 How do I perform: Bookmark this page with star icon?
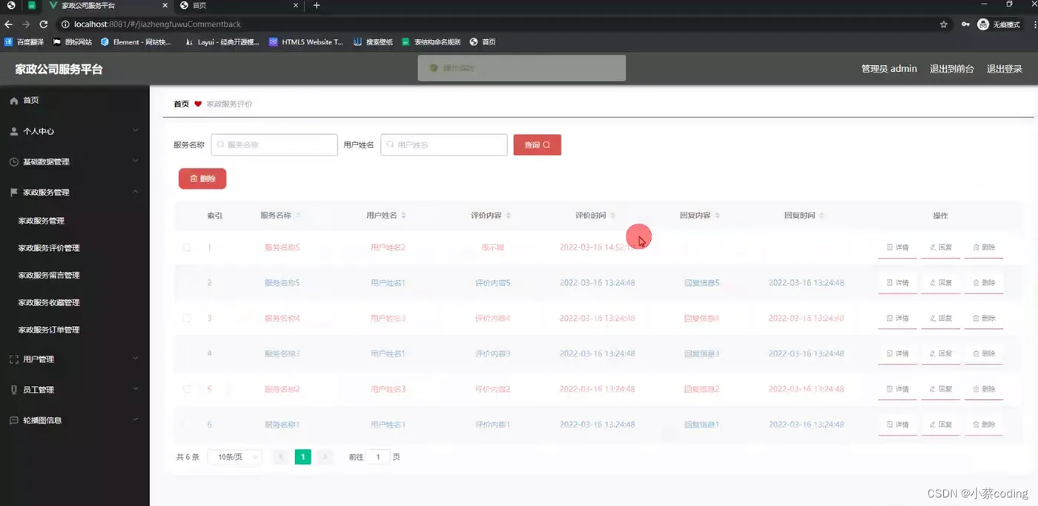pos(944,24)
